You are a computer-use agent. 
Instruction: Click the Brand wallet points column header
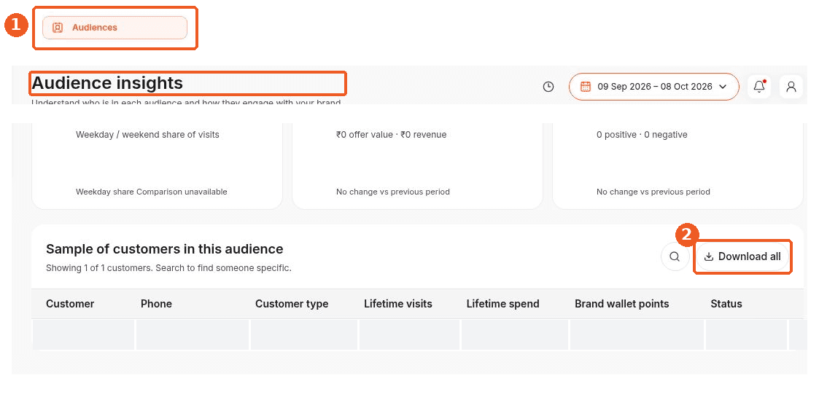(x=621, y=304)
